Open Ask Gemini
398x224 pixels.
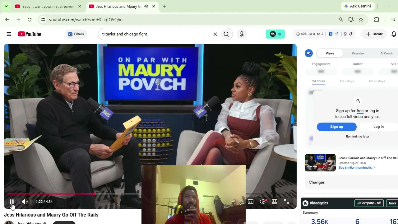[x=358, y=6]
